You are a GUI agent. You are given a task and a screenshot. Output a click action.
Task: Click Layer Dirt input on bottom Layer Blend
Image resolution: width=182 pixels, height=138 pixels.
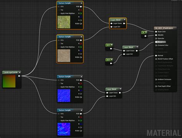107,96
